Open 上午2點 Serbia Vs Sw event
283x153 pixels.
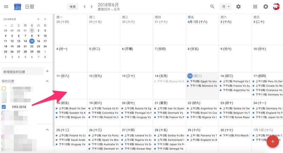tap(235, 109)
